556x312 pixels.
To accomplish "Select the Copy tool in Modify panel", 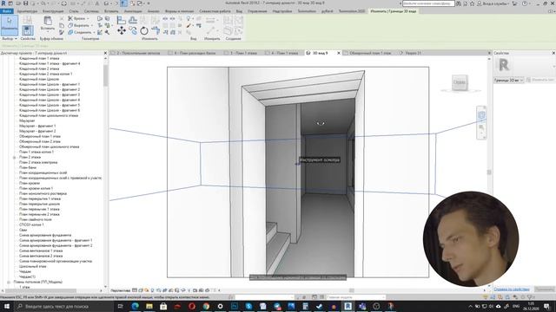I will (x=133, y=31).
